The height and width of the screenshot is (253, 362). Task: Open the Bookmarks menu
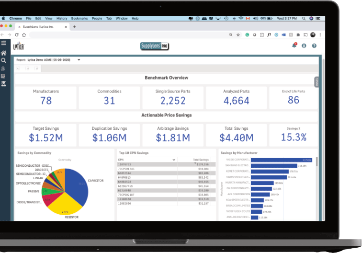click(x=79, y=18)
